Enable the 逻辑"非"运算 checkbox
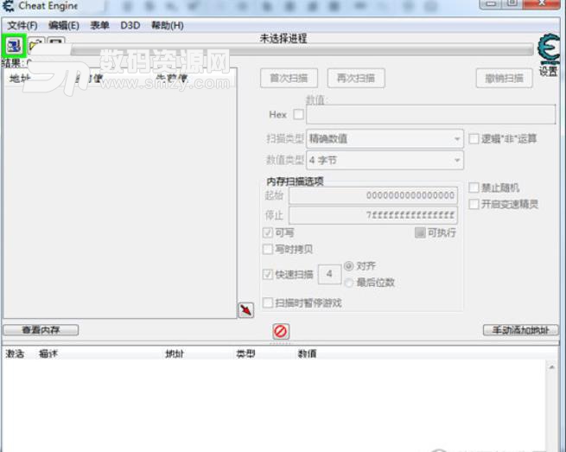 (474, 138)
